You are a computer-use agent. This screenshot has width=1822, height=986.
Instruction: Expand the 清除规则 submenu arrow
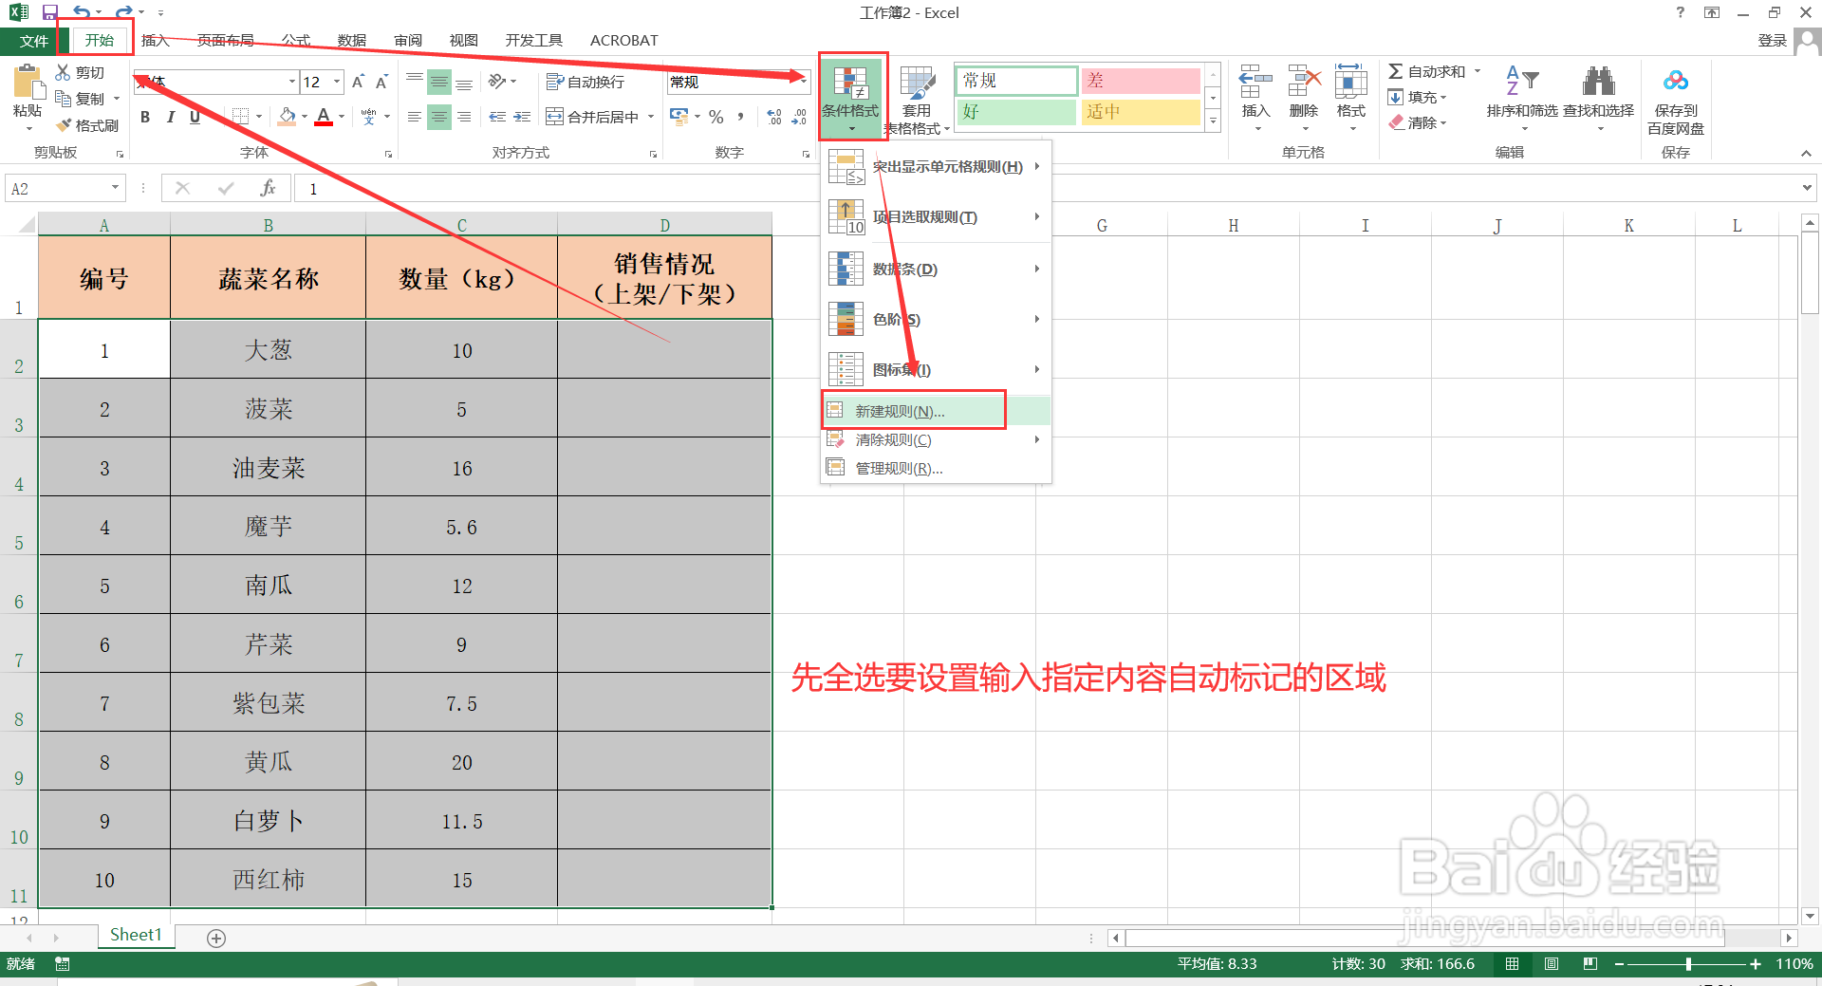click(x=1036, y=439)
